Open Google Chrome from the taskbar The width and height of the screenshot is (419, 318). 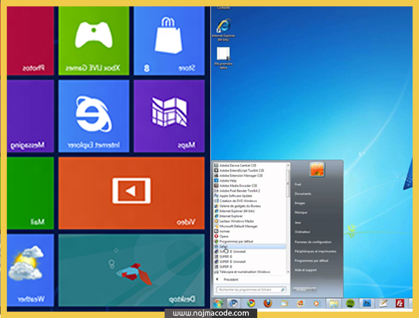click(x=251, y=304)
